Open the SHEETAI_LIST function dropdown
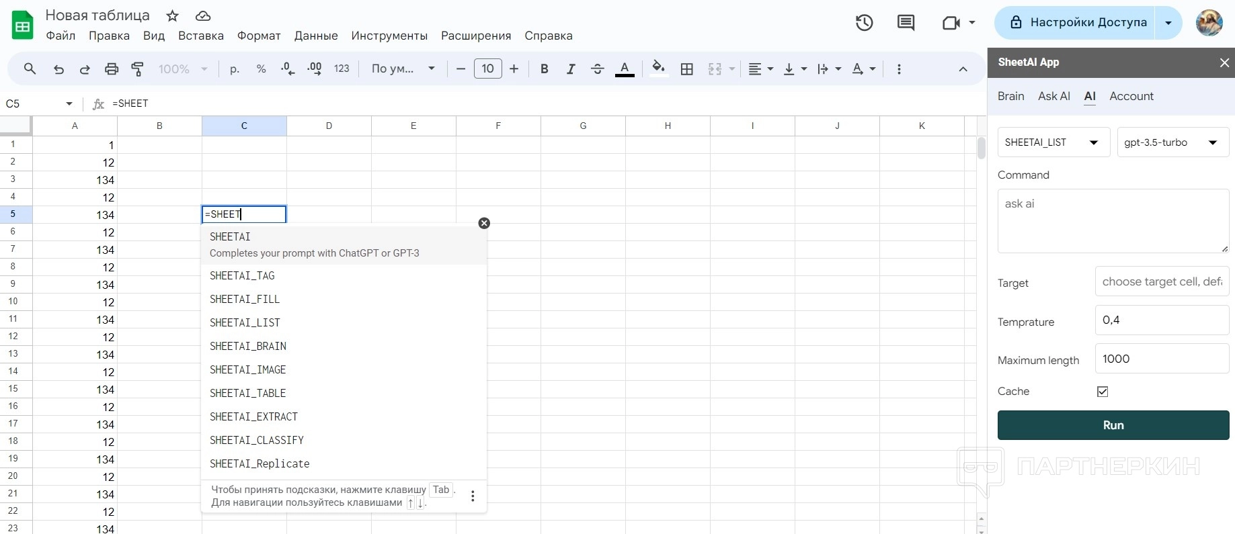 pos(1053,142)
